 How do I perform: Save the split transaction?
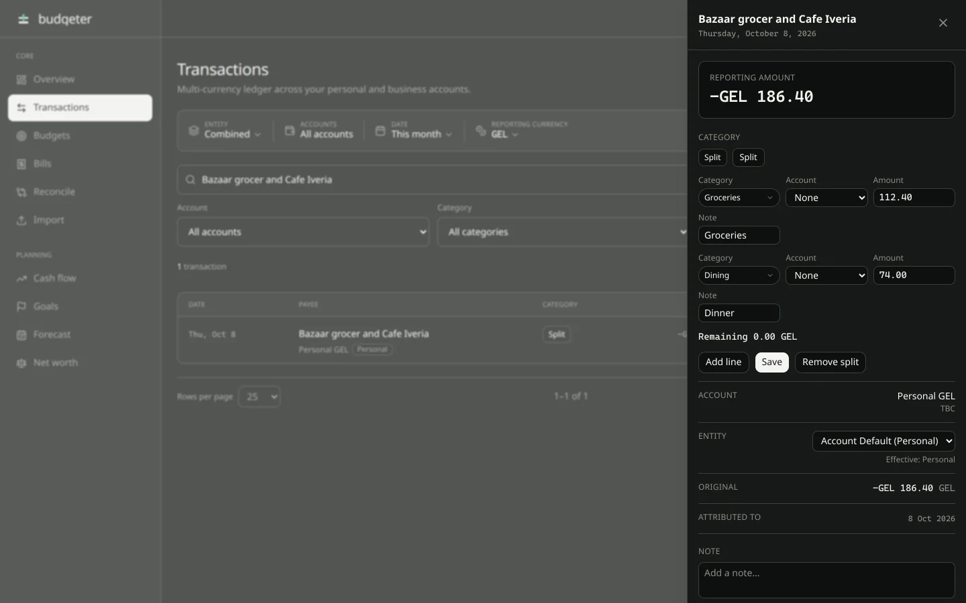771,362
